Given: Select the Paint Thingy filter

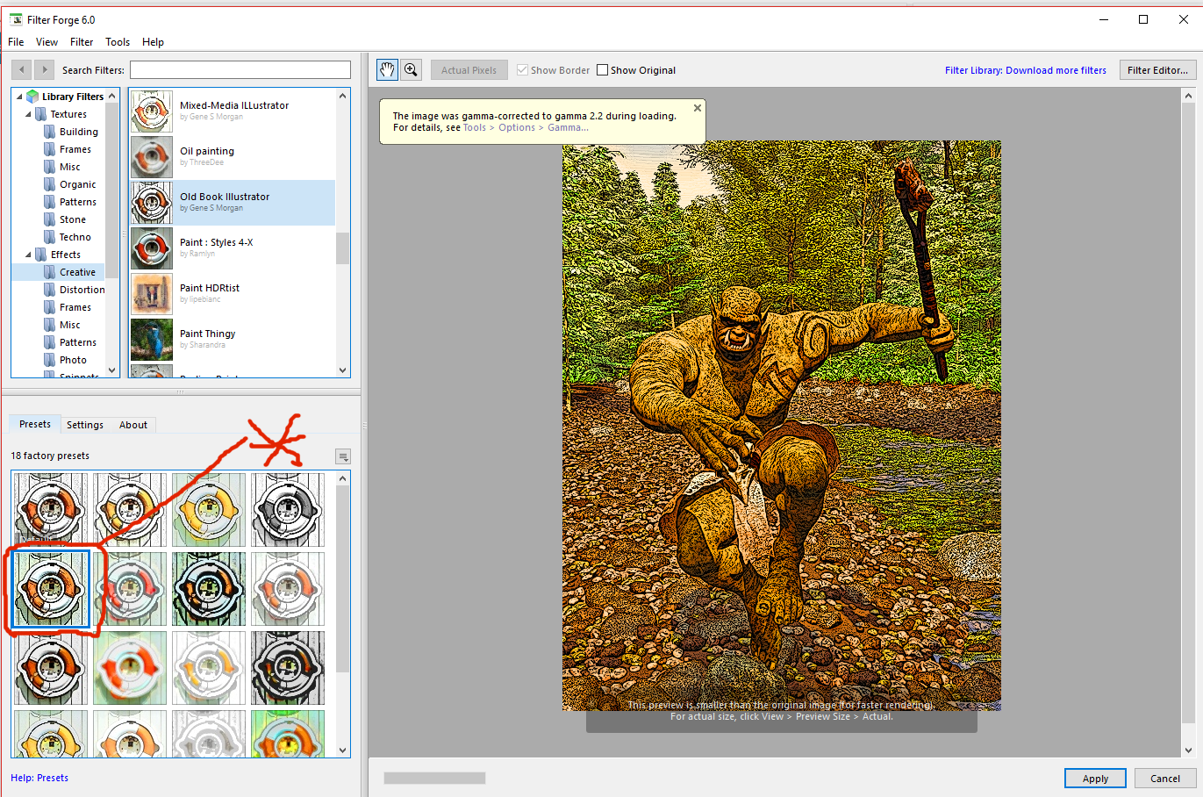Looking at the screenshot, I should (233, 340).
